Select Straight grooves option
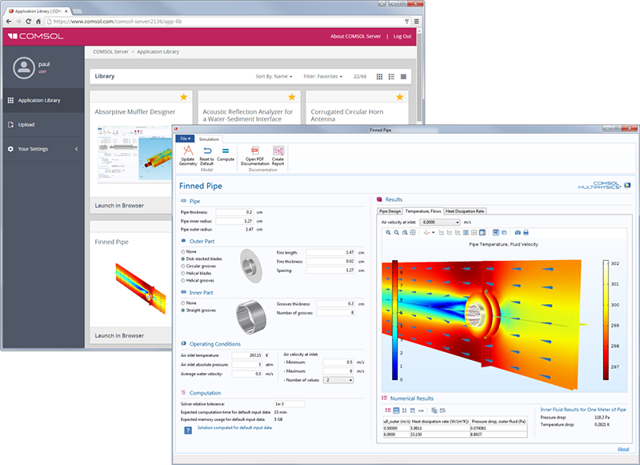 (x=183, y=311)
